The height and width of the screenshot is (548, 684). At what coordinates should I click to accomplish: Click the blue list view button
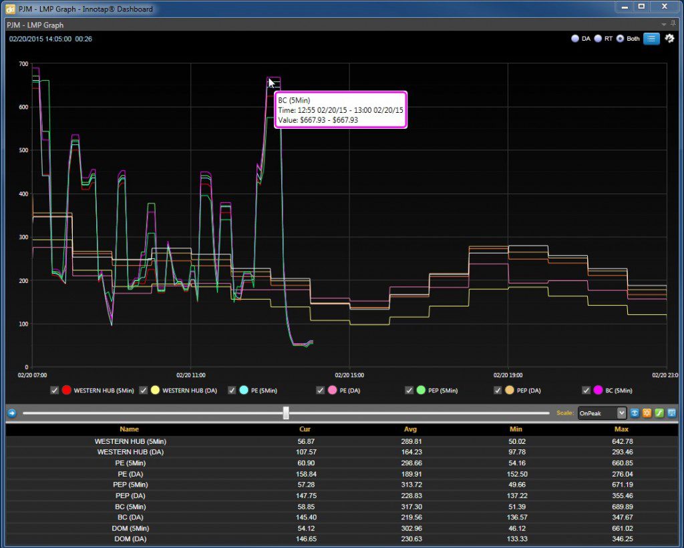(x=651, y=38)
